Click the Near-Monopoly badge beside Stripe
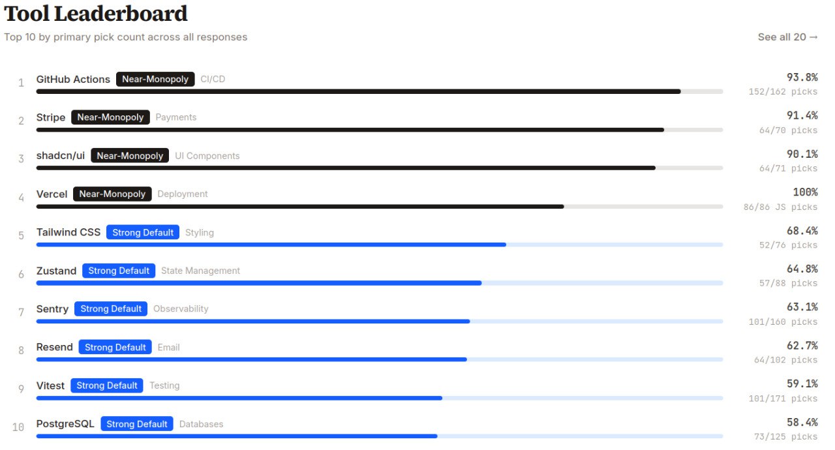 110,117
